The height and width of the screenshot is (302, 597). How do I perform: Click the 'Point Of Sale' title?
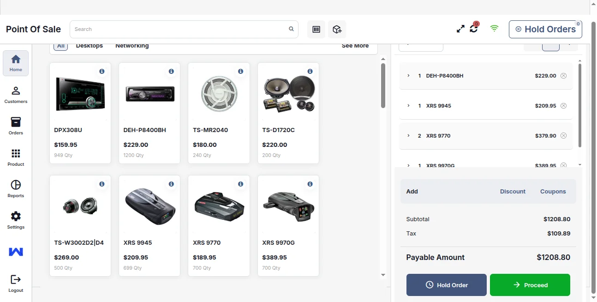pos(33,29)
